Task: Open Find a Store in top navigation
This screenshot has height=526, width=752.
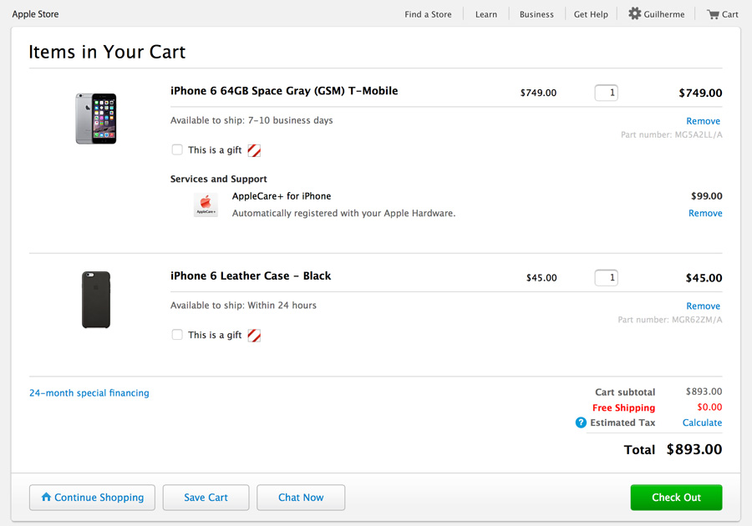Action: [x=428, y=14]
